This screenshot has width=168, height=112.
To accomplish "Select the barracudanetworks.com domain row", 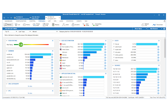I will pos(30,60).
